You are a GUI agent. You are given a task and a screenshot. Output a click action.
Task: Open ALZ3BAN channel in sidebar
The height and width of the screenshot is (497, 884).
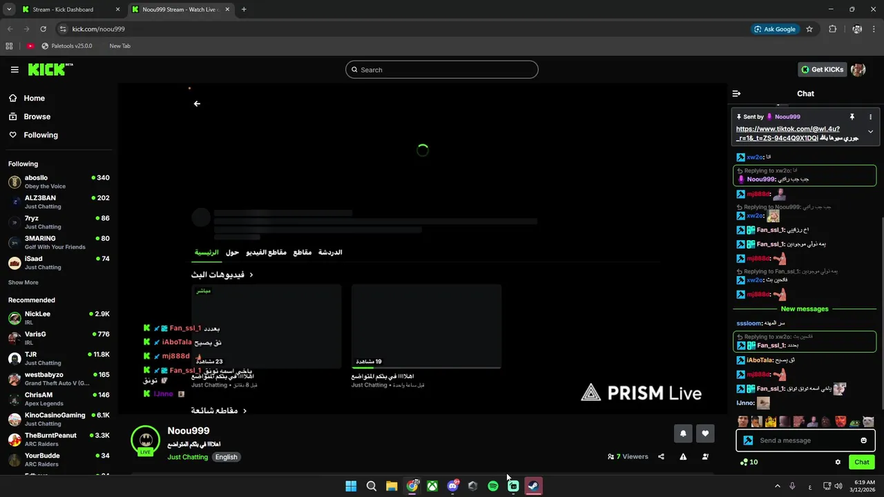point(59,202)
